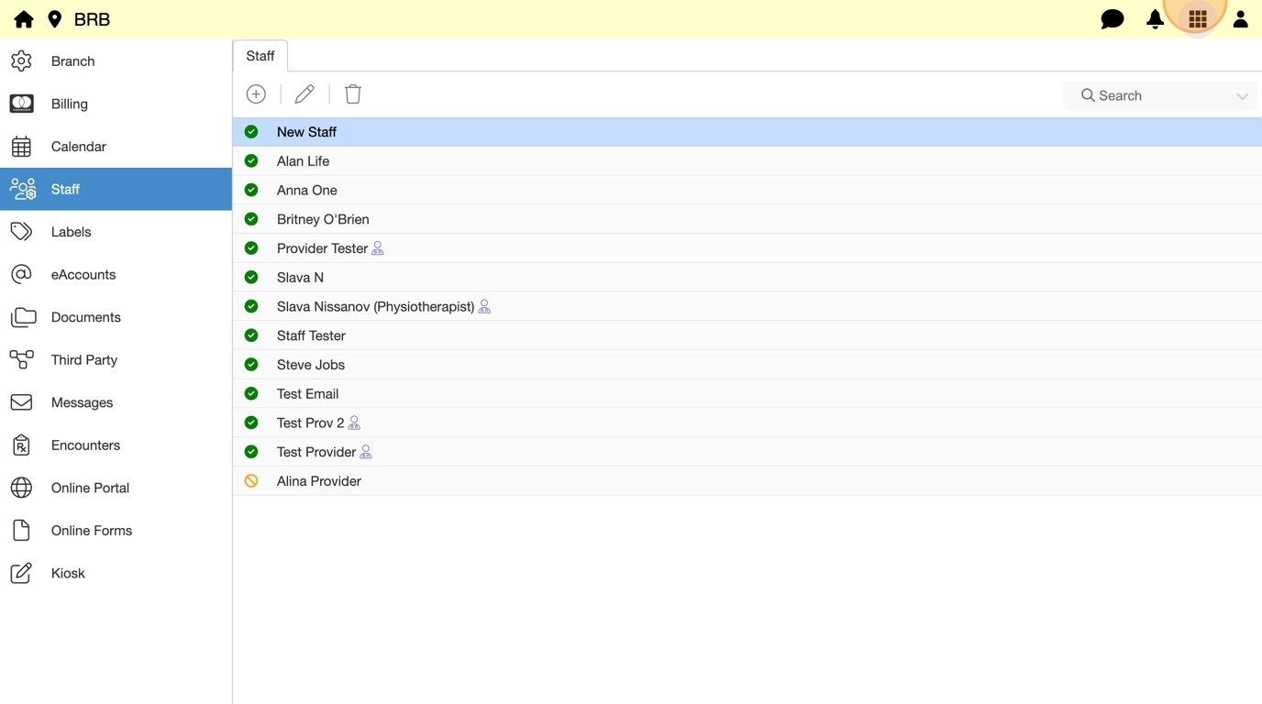Open the apps grid menu
The height and width of the screenshot is (704, 1262).
click(x=1197, y=19)
